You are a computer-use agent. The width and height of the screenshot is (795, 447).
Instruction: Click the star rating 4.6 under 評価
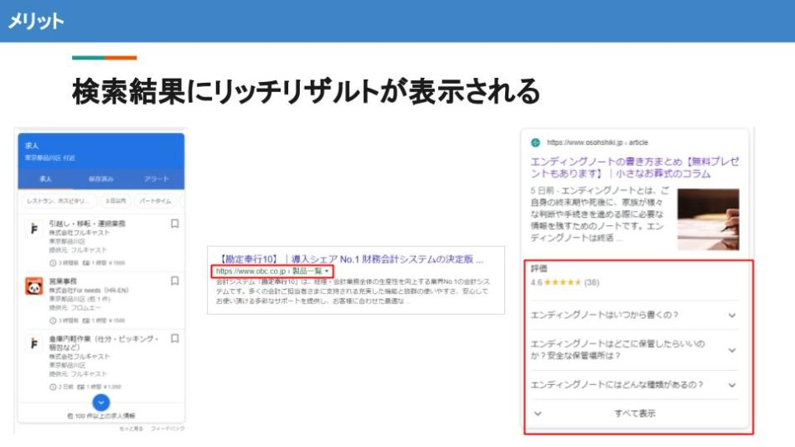563,283
